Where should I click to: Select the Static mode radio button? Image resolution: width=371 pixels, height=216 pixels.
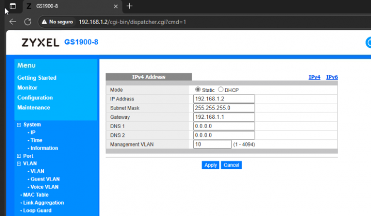click(198, 89)
